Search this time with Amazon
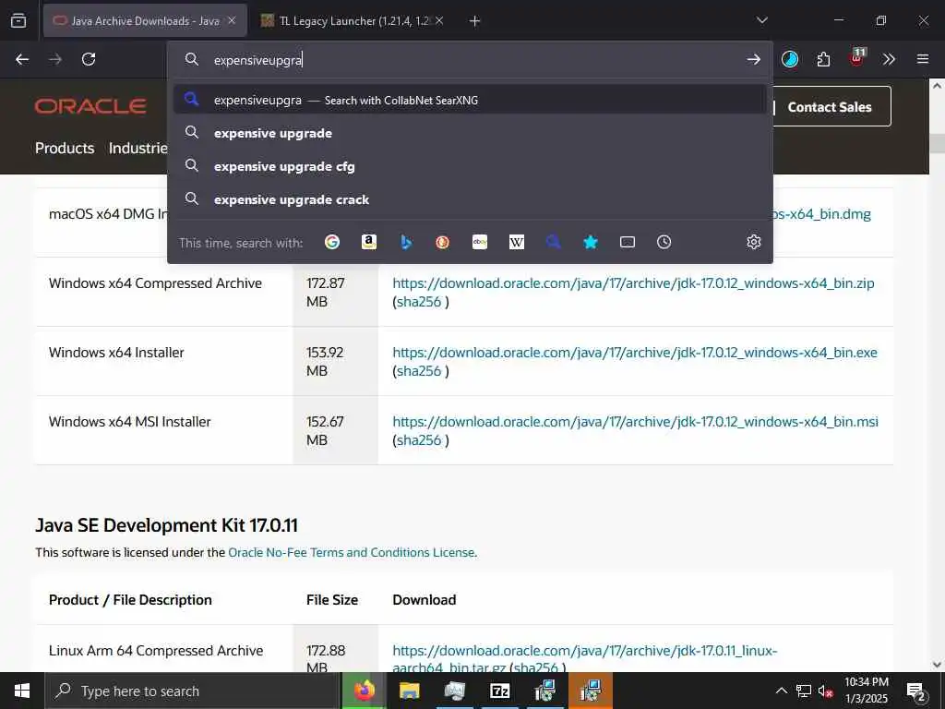Image resolution: width=945 pixels, height=709 pixels. coord(369,243)
